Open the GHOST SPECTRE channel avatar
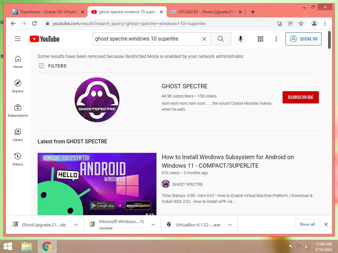The image size is (338, 253). 97,100
